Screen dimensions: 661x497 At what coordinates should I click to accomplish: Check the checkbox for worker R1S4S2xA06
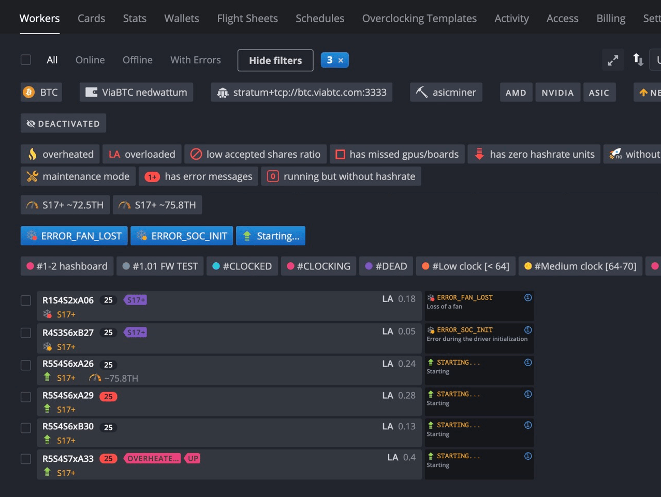pyautogui.click(x=25, y=300)
